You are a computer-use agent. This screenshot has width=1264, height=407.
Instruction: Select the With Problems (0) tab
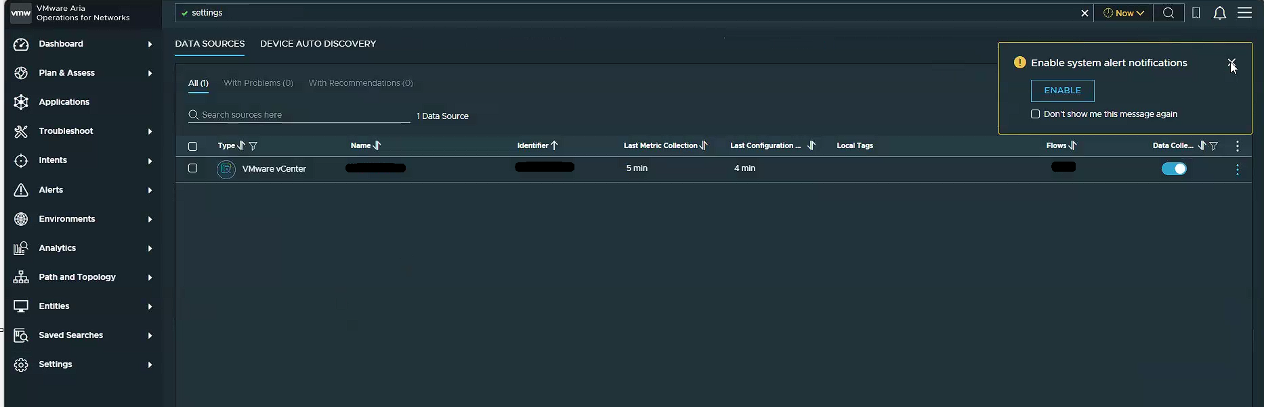click(x=258, y=83)
